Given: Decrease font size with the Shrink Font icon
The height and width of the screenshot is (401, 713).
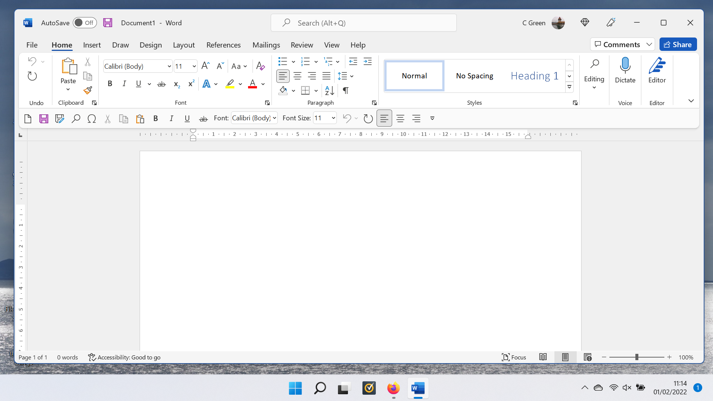Looking at the screenshot, I should click(220, 66).
